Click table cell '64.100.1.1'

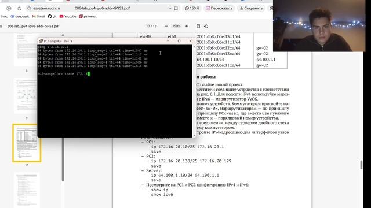point(265,60)
